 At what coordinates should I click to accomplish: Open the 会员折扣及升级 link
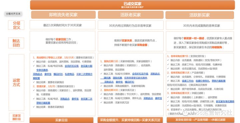pos(140,74)
